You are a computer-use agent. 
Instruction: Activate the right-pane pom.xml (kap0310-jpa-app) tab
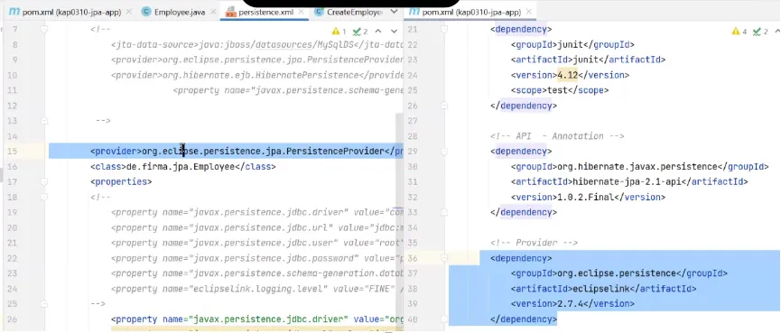point(470,12)
